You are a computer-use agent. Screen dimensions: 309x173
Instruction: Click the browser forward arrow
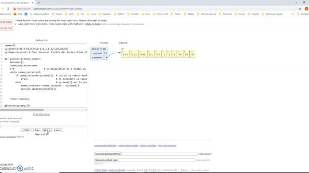point(2,9)
